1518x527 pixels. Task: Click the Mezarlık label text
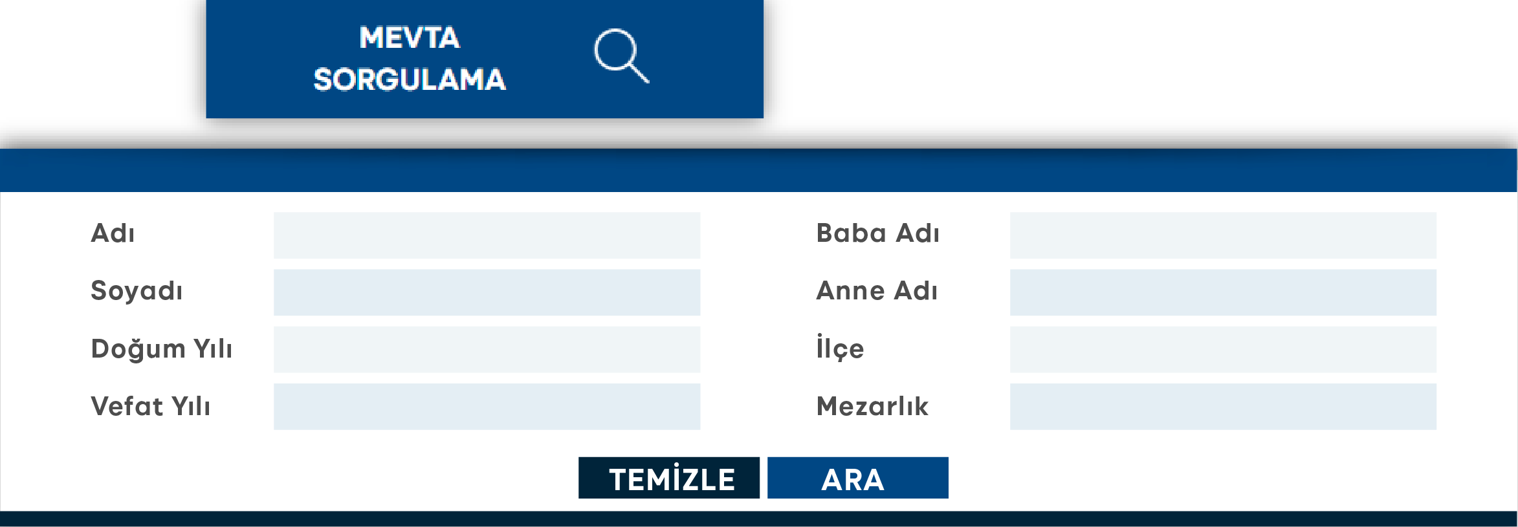coord(872,406)
